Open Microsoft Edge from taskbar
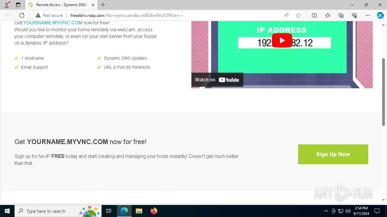This screenshot has width=387, height=217. 124,211
